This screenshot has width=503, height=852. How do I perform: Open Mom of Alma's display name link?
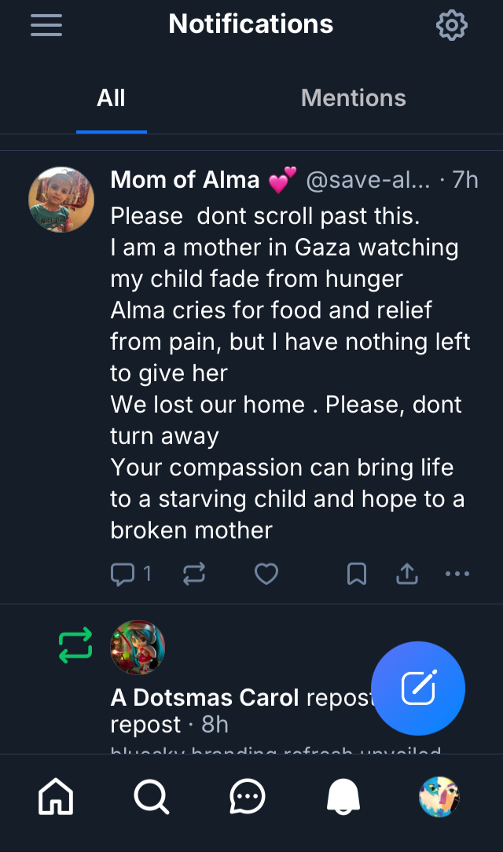[x=185, y=180]
